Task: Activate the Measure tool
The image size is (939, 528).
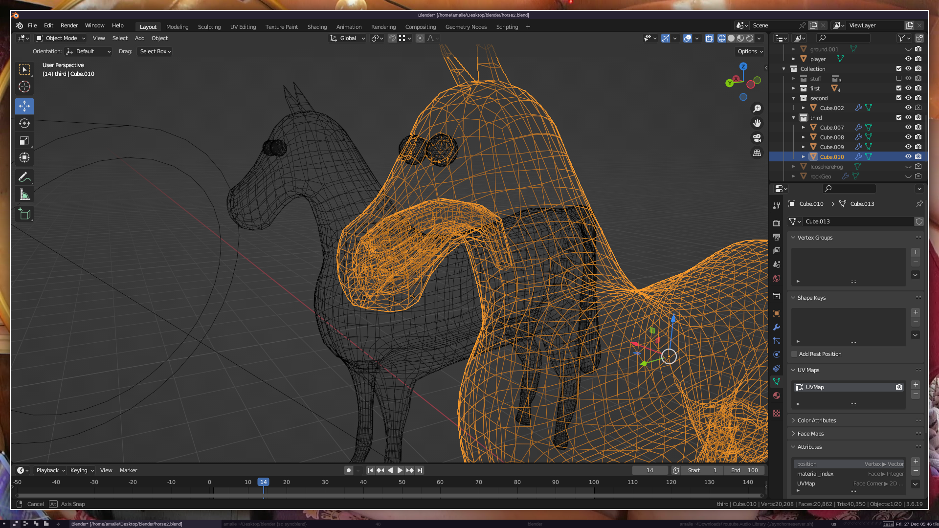Action: pos(24,195)
